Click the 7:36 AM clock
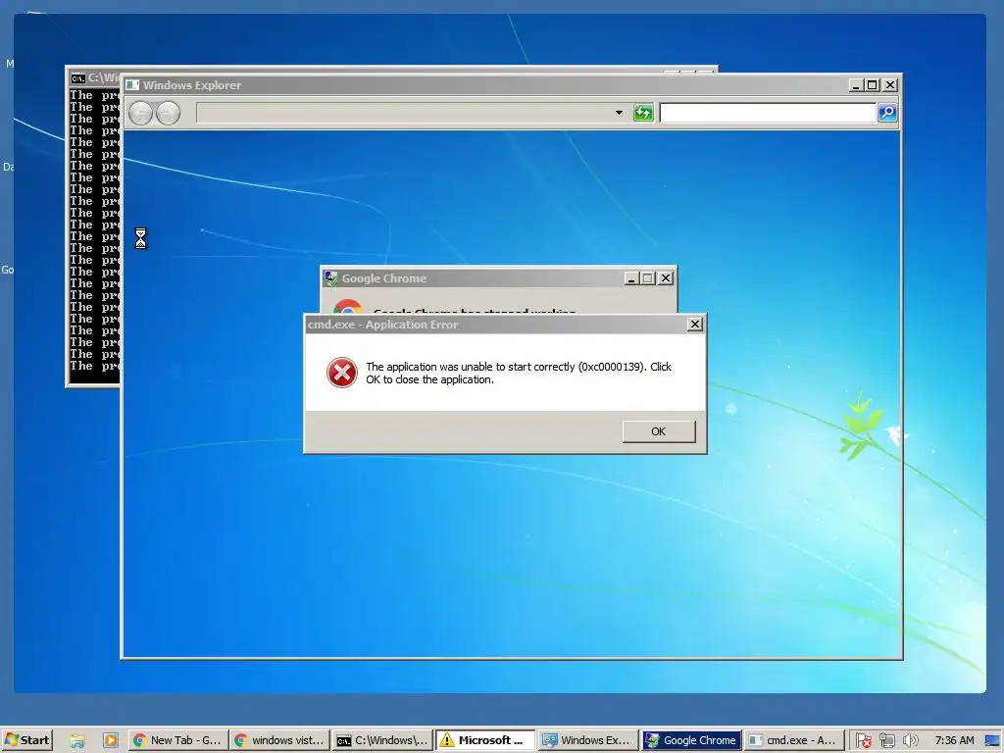Viewport: 1004px width, 753px height. click(953, 740)
